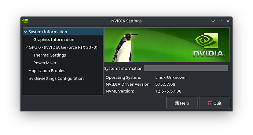Image resolution: width=253 pixels, height=135 pixels.
Task: Click the NVIDIA Driver Version label
Action: point(128,84)
